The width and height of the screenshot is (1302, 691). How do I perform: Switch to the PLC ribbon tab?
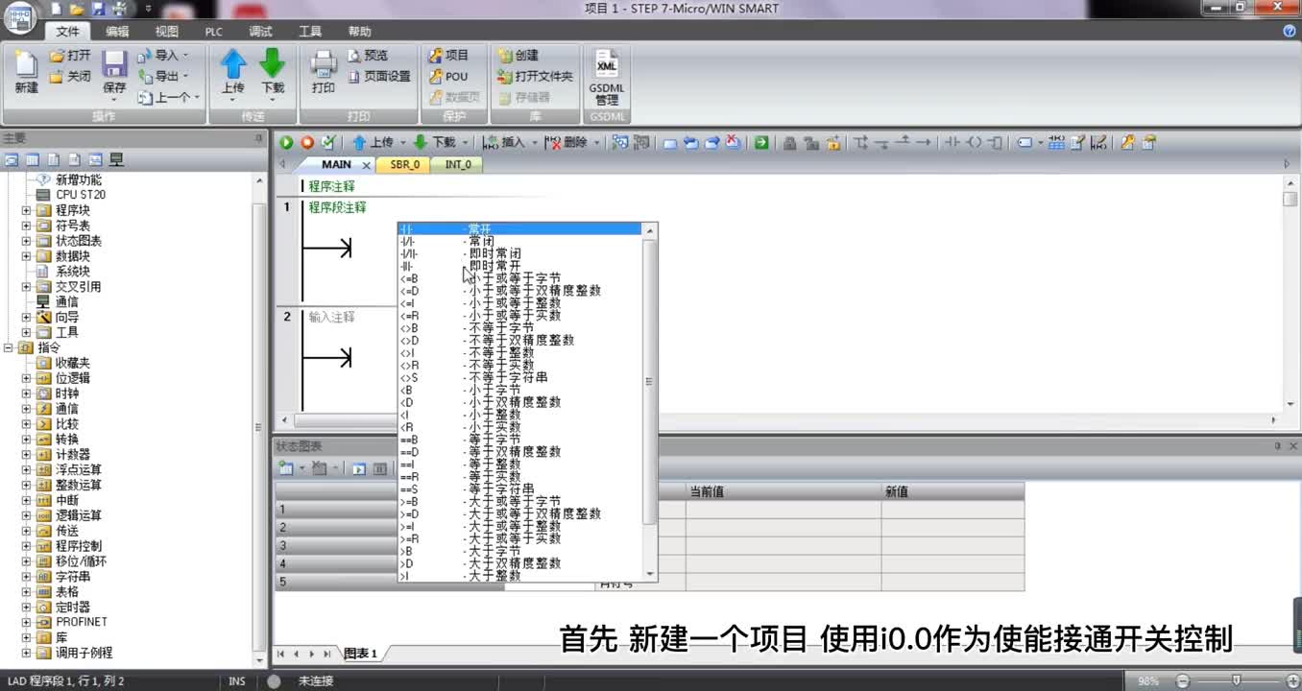pos(213,32)
